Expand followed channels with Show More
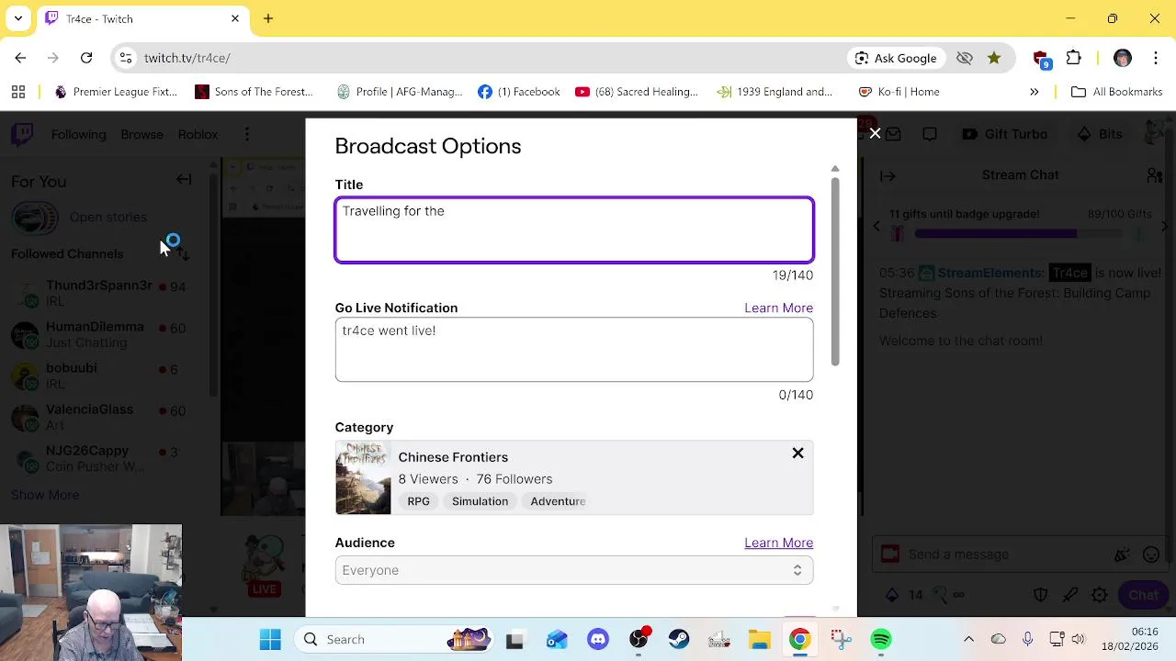Screen dimensions: 1176x661 45,495
